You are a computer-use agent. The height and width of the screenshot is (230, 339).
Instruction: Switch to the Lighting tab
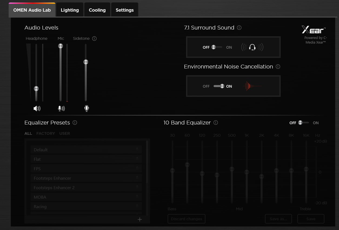point(70,10)
